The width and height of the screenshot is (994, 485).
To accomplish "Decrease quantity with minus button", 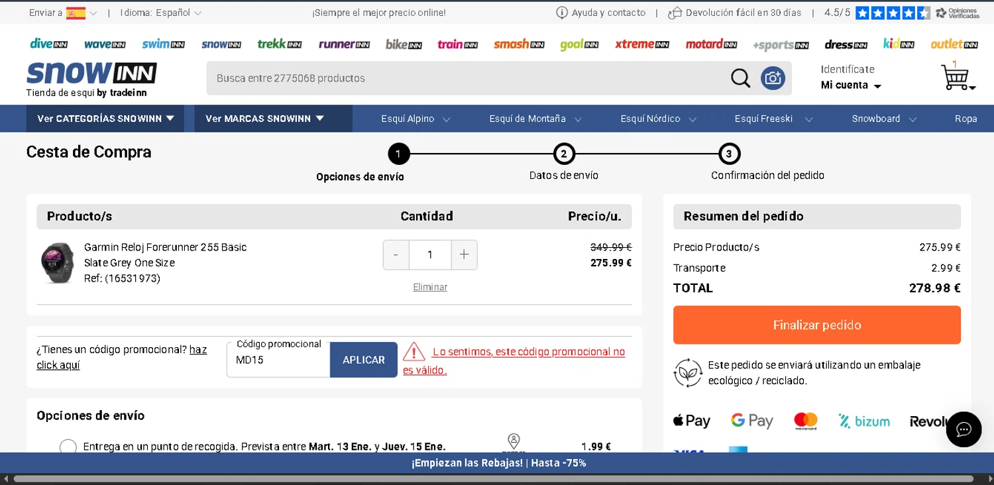I will click(396, 255).
